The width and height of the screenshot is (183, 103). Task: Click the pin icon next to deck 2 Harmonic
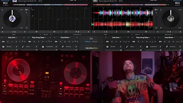point(160,47)
